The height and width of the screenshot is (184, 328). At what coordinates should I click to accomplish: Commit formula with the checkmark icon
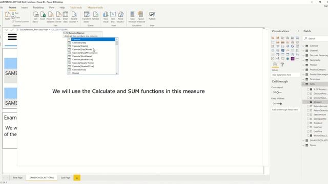[12, 30]
